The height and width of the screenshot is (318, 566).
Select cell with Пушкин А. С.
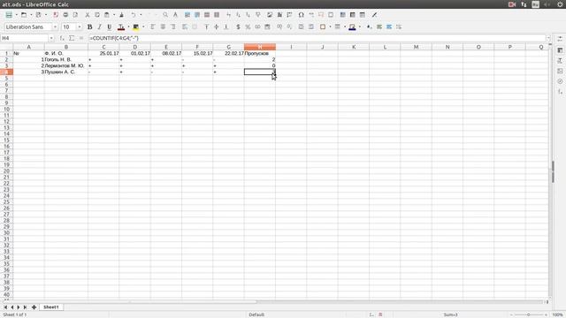coord(66,72)
